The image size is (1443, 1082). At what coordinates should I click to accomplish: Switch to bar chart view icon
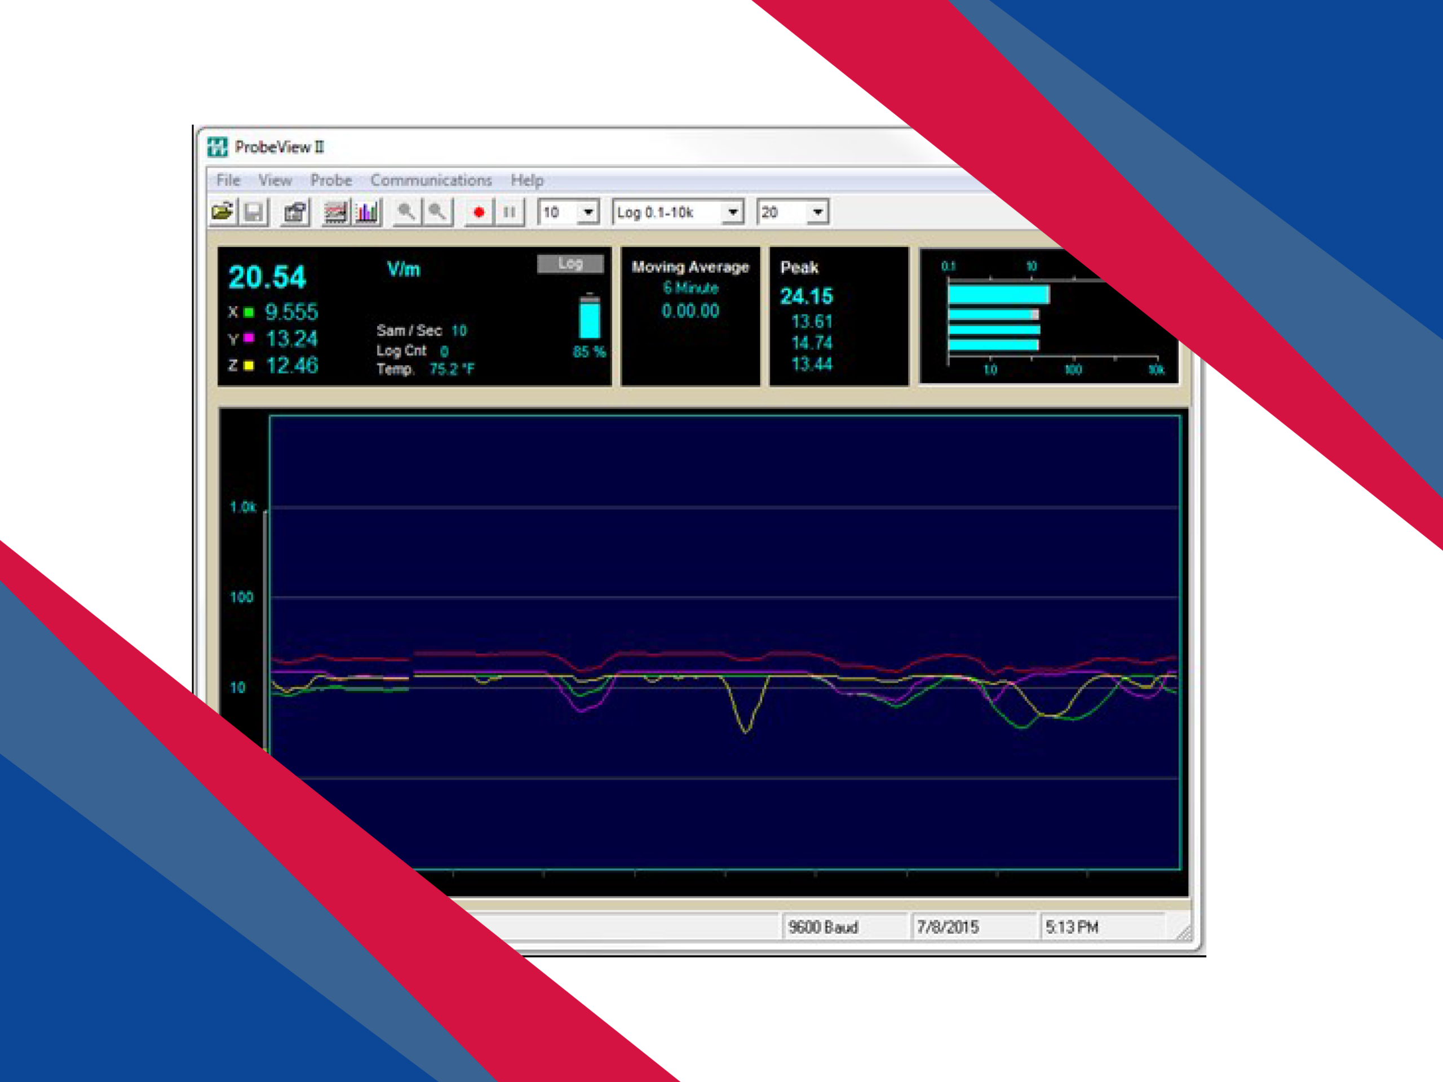(x=366, y=212)
